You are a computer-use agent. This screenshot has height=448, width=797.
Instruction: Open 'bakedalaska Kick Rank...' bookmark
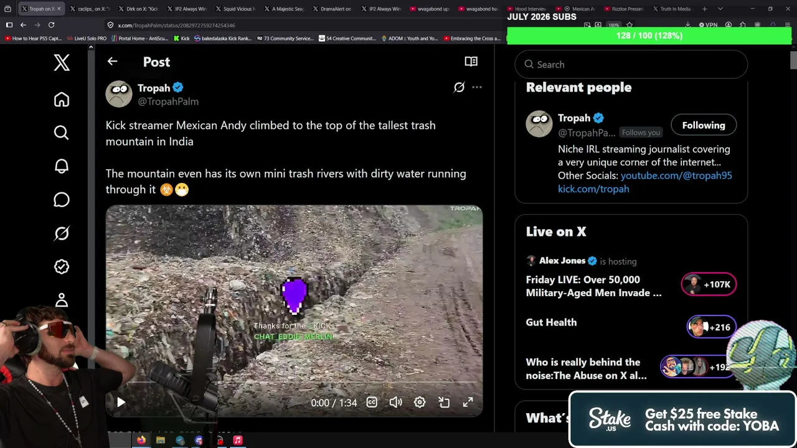click(x=222, y=39)
